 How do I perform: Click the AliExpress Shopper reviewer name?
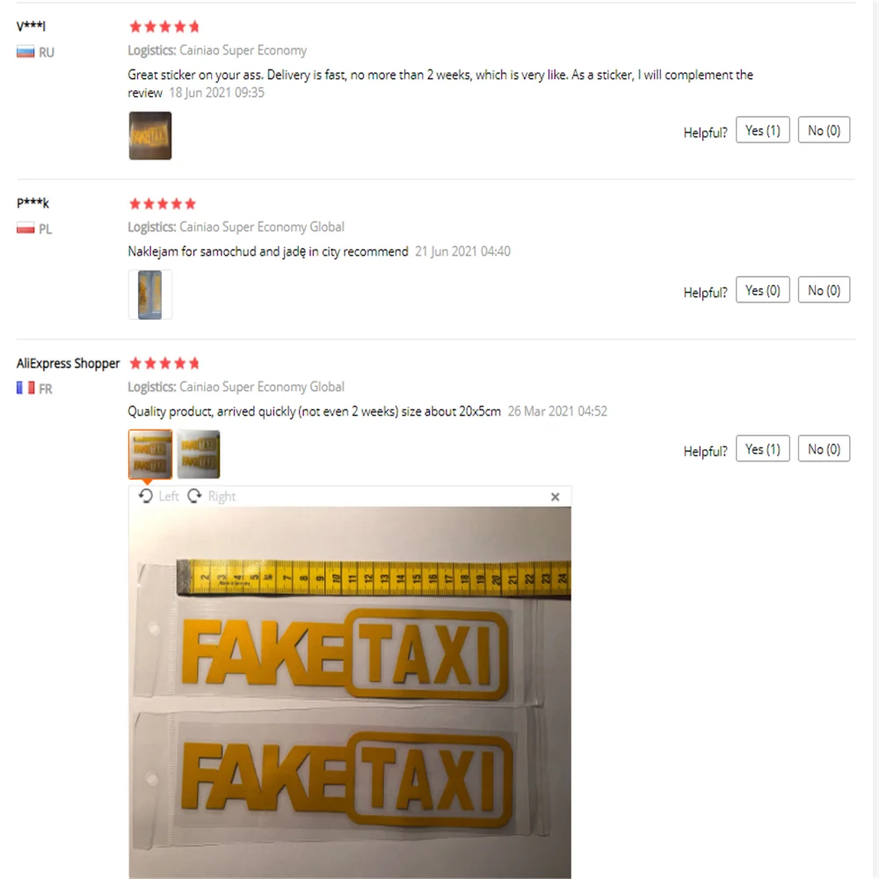68,363
